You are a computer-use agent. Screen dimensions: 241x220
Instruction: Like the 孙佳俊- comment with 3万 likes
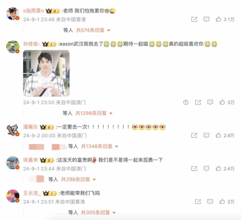tap(222, 102)
